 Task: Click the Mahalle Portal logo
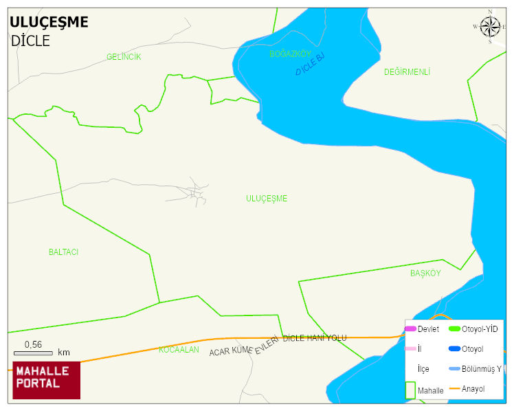(47, 380)
